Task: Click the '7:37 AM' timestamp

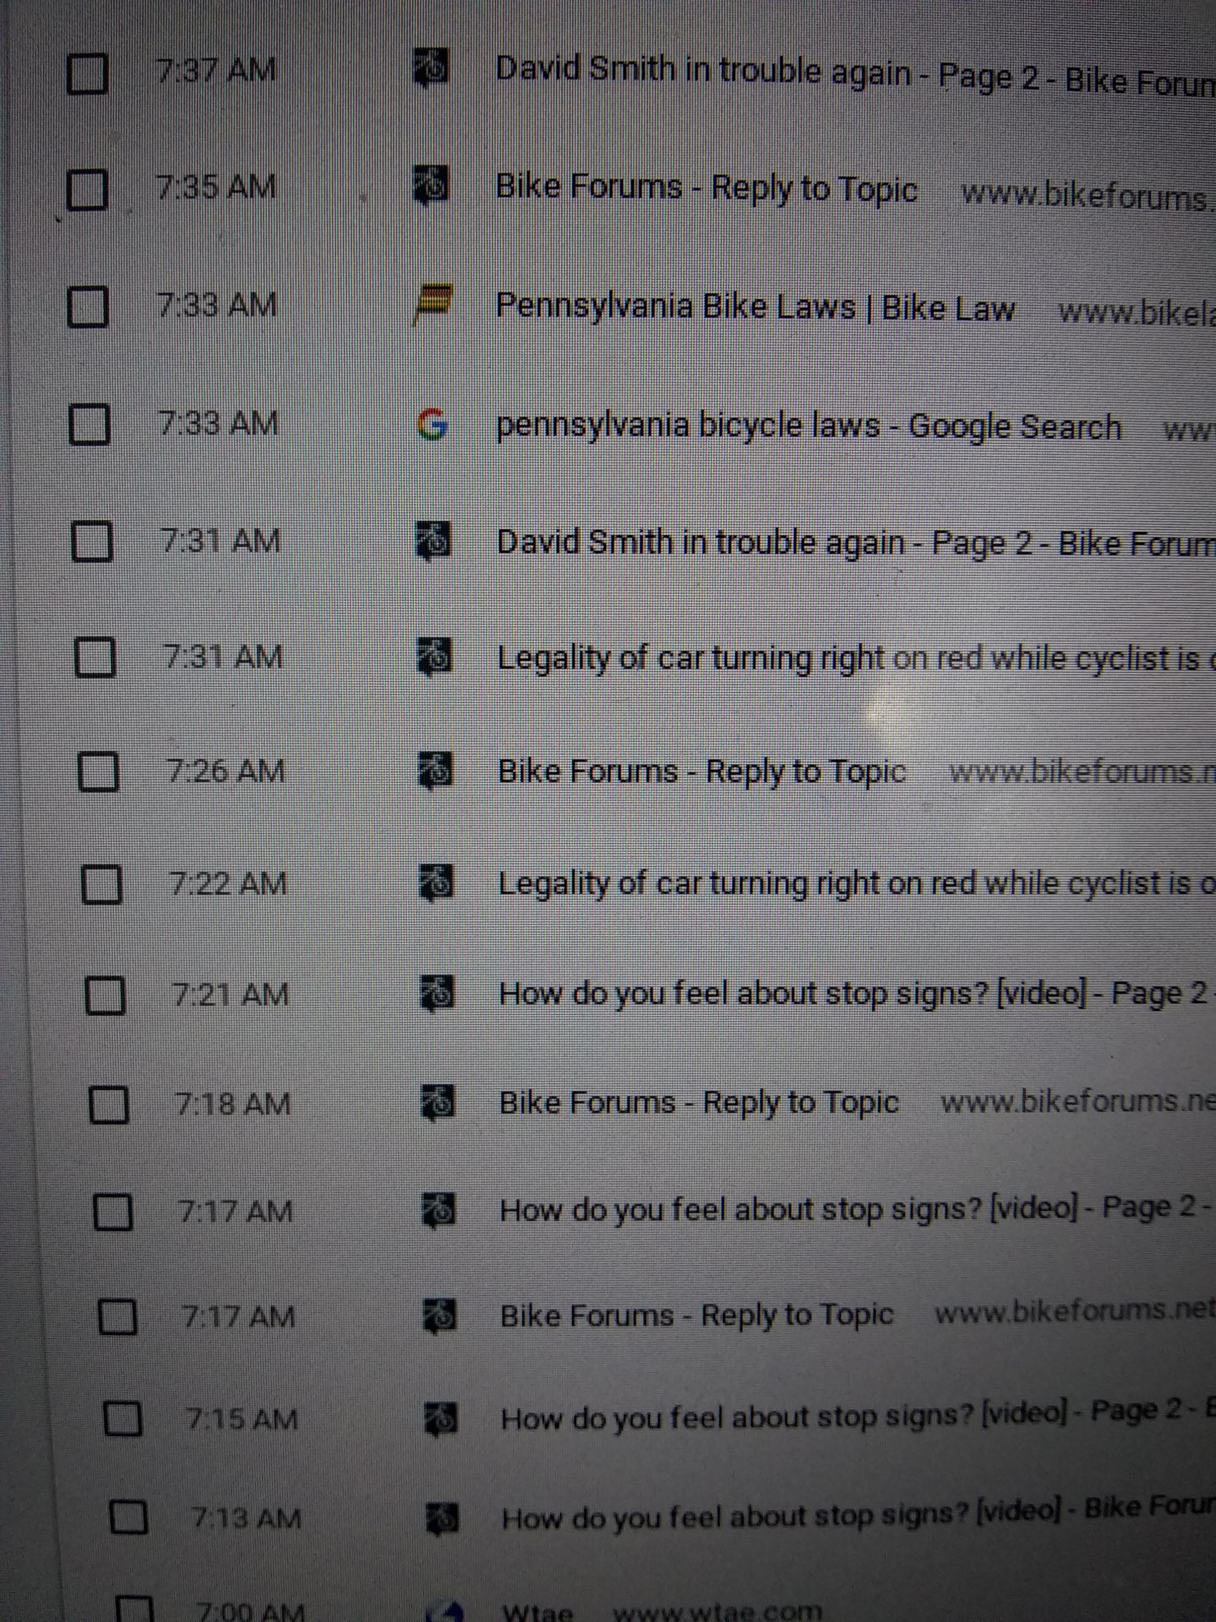Action: [x=216, y=71]
